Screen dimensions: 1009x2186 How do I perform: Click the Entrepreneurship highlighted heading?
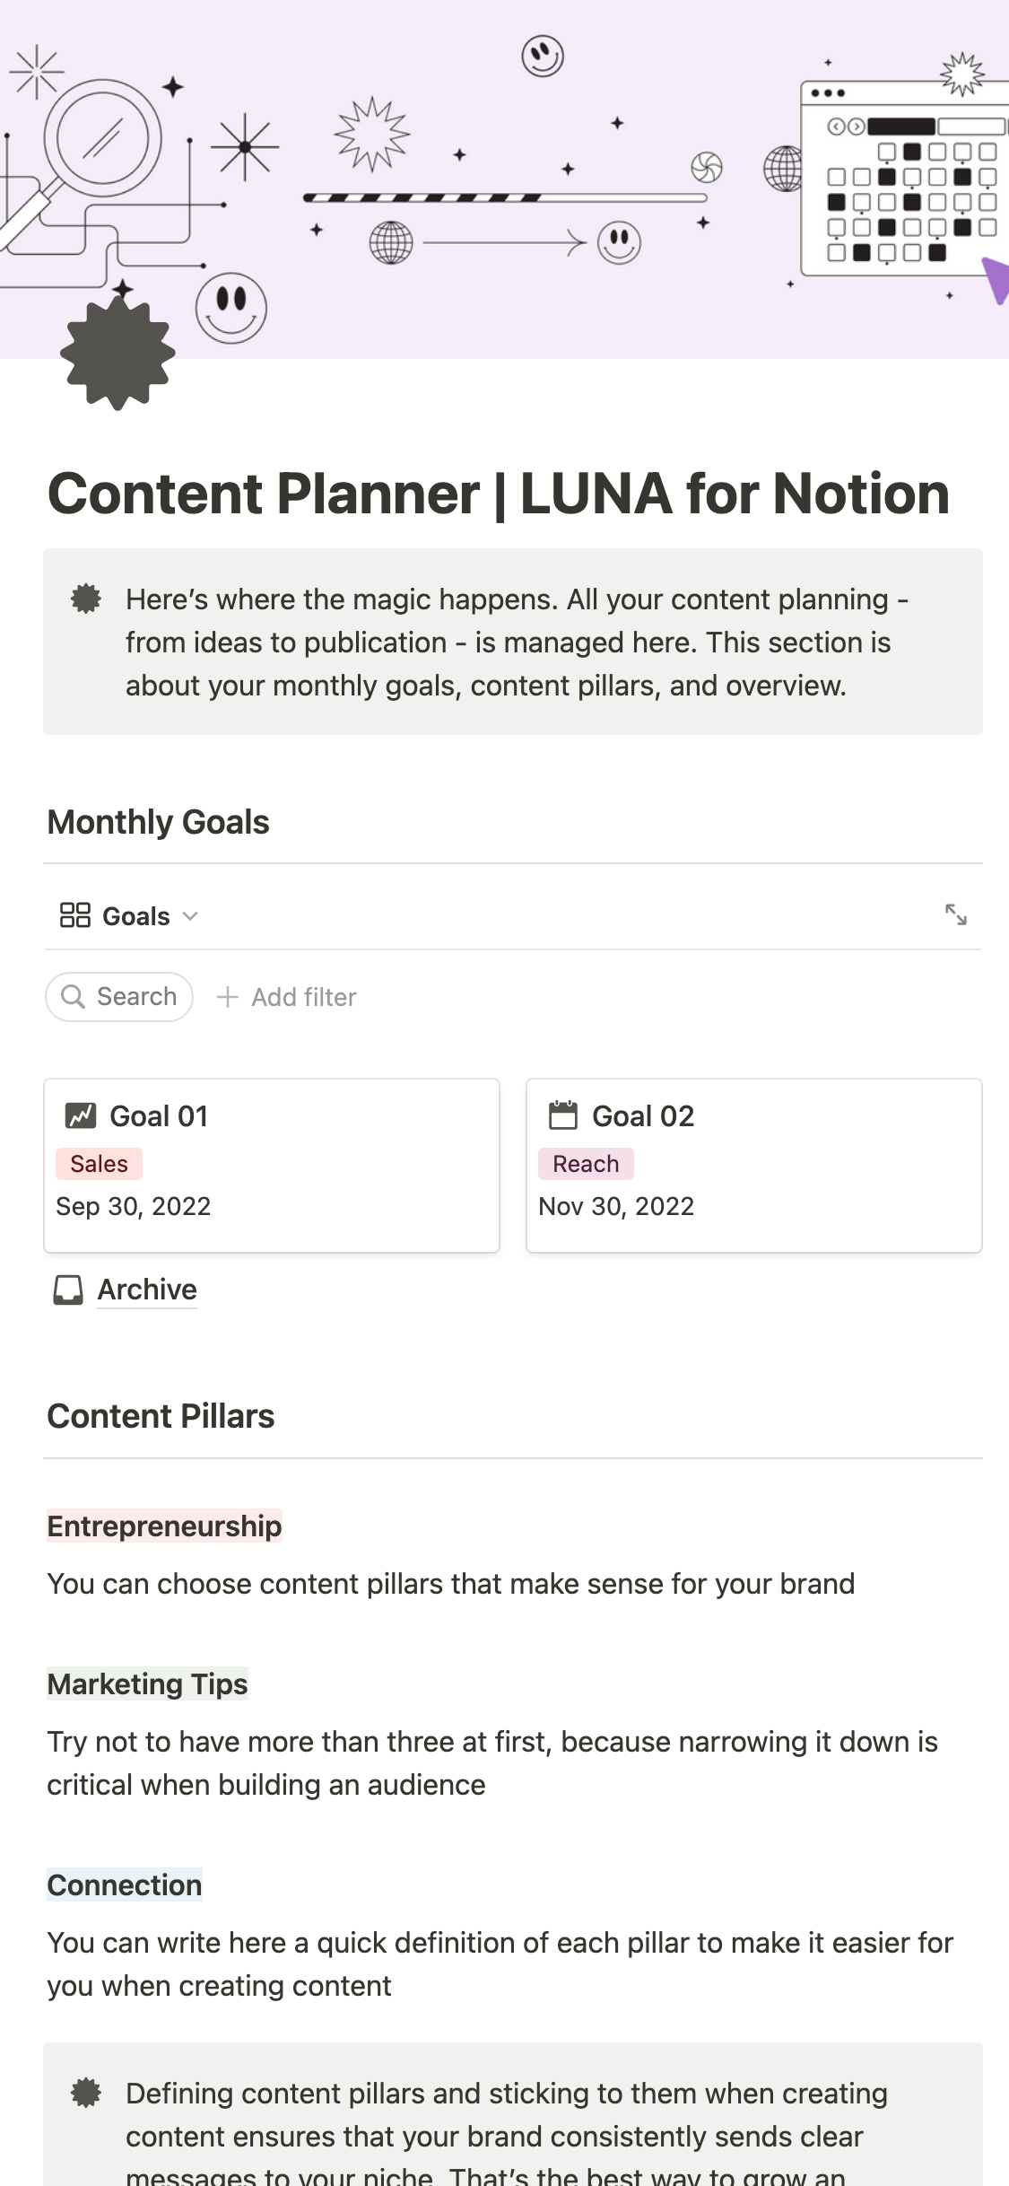tap(164, 1526)
